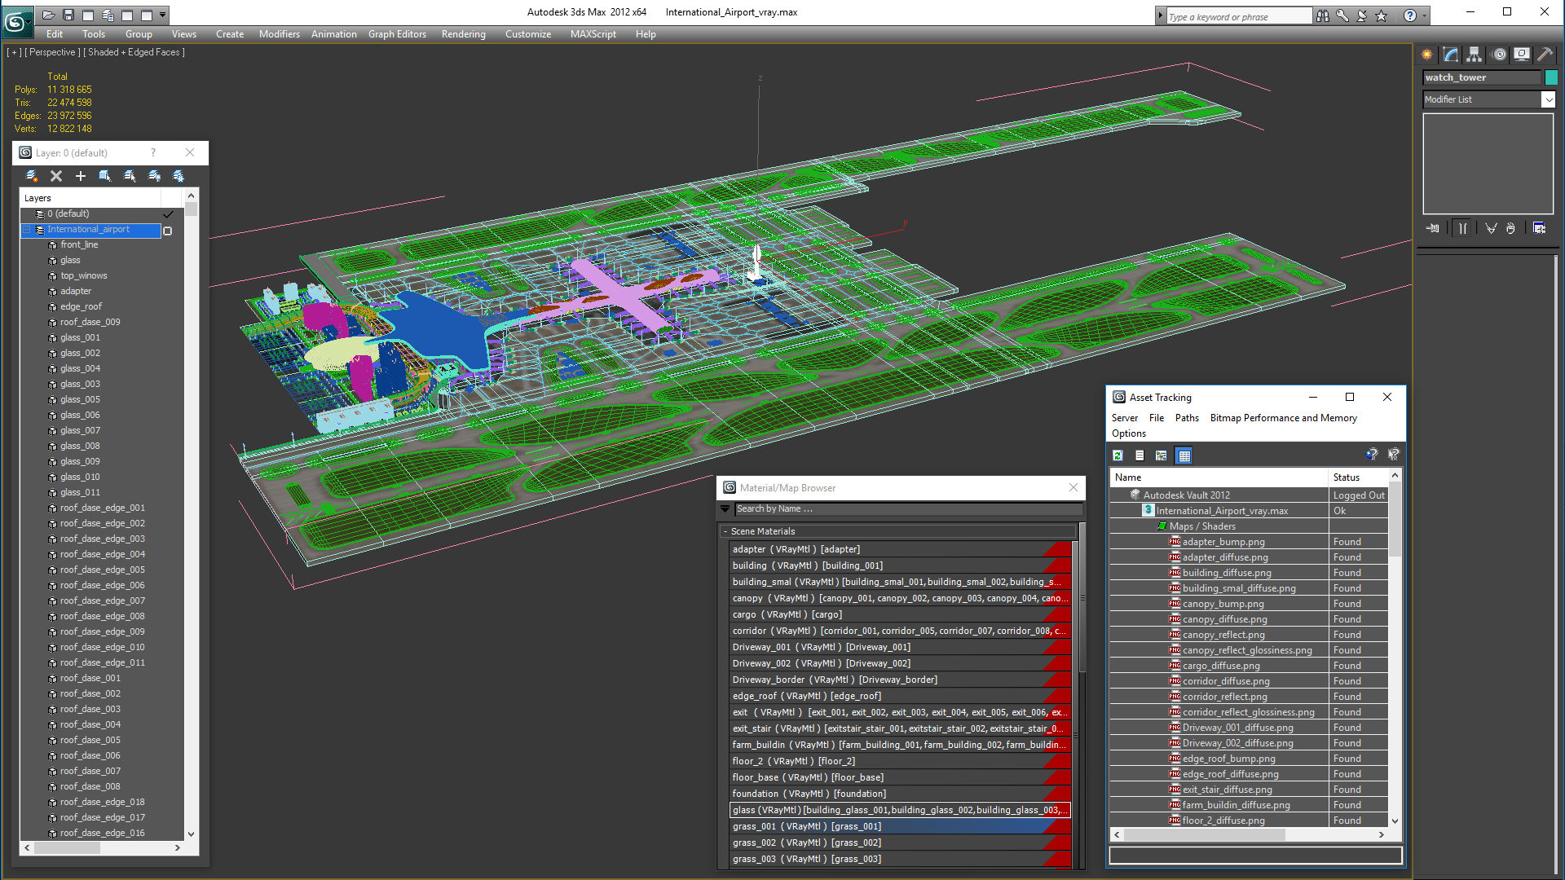Image resolution: width=1565 pixels, height=880 pixels.
Task: Toggle current-layer check for 0 (default) layer
Action: click(169, 214)
